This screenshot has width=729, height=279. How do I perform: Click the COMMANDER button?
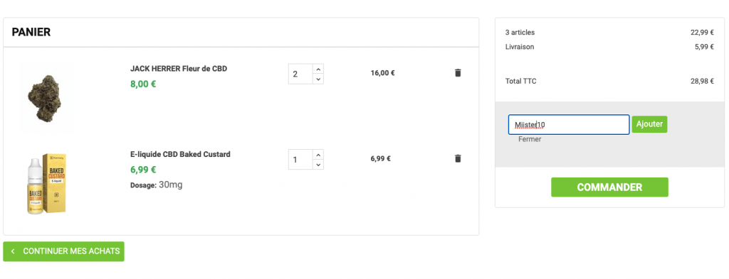tap(609, 187)
